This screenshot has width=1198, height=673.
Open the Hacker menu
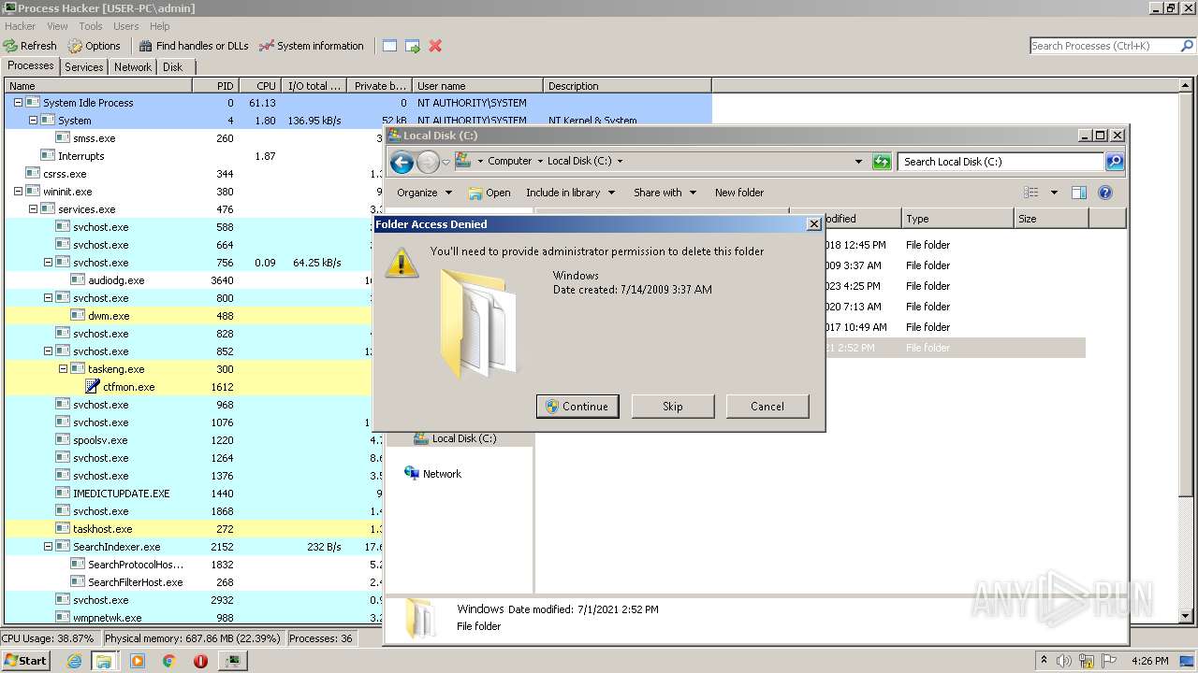coord(20,26)
